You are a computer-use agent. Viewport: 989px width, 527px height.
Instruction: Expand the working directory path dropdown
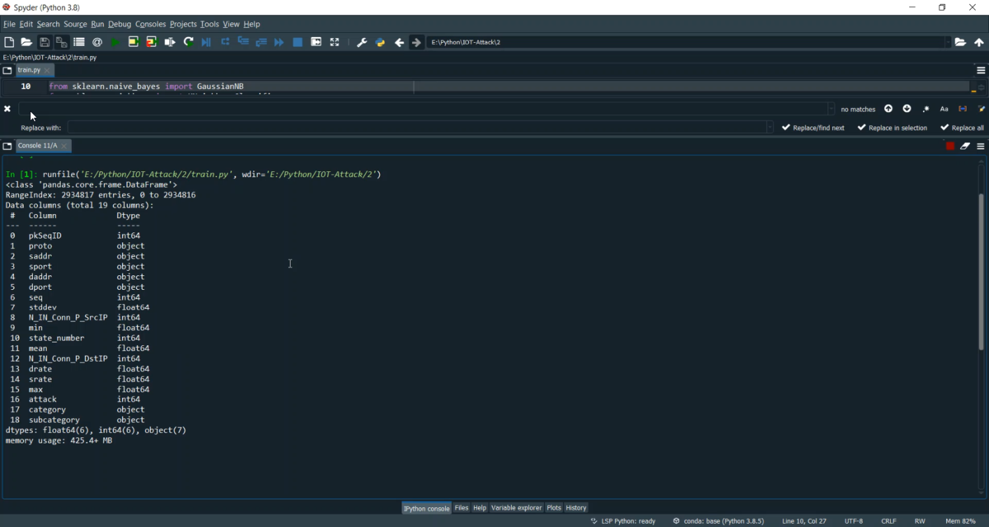coord(948,42)
